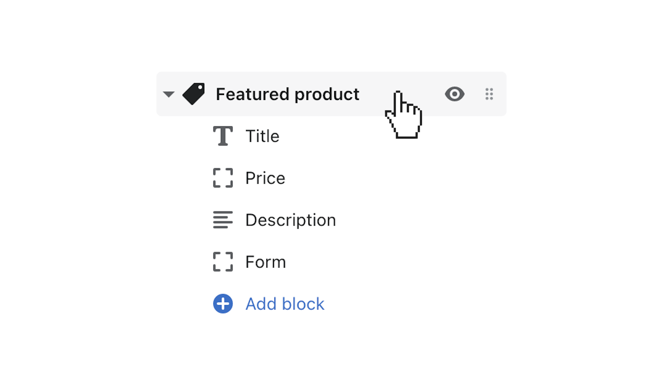Click the T icon beside Title
The height and width of the screenshot is (384, 664).
point(223,136)
